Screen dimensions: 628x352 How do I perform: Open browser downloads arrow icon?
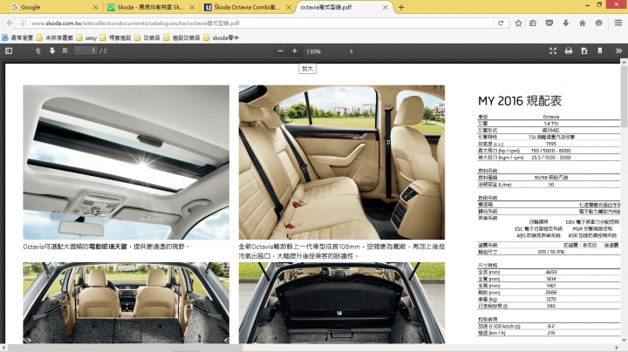[565, 24]
